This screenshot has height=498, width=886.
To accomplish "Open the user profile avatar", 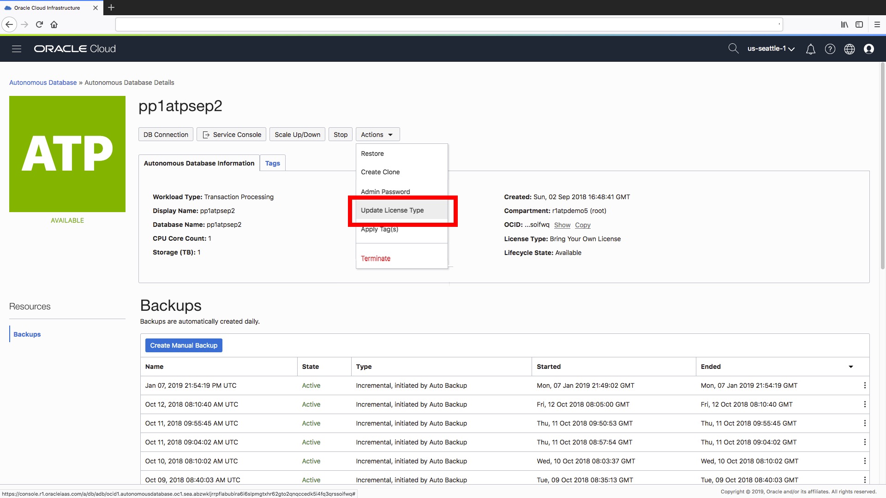I will [868, 49].
